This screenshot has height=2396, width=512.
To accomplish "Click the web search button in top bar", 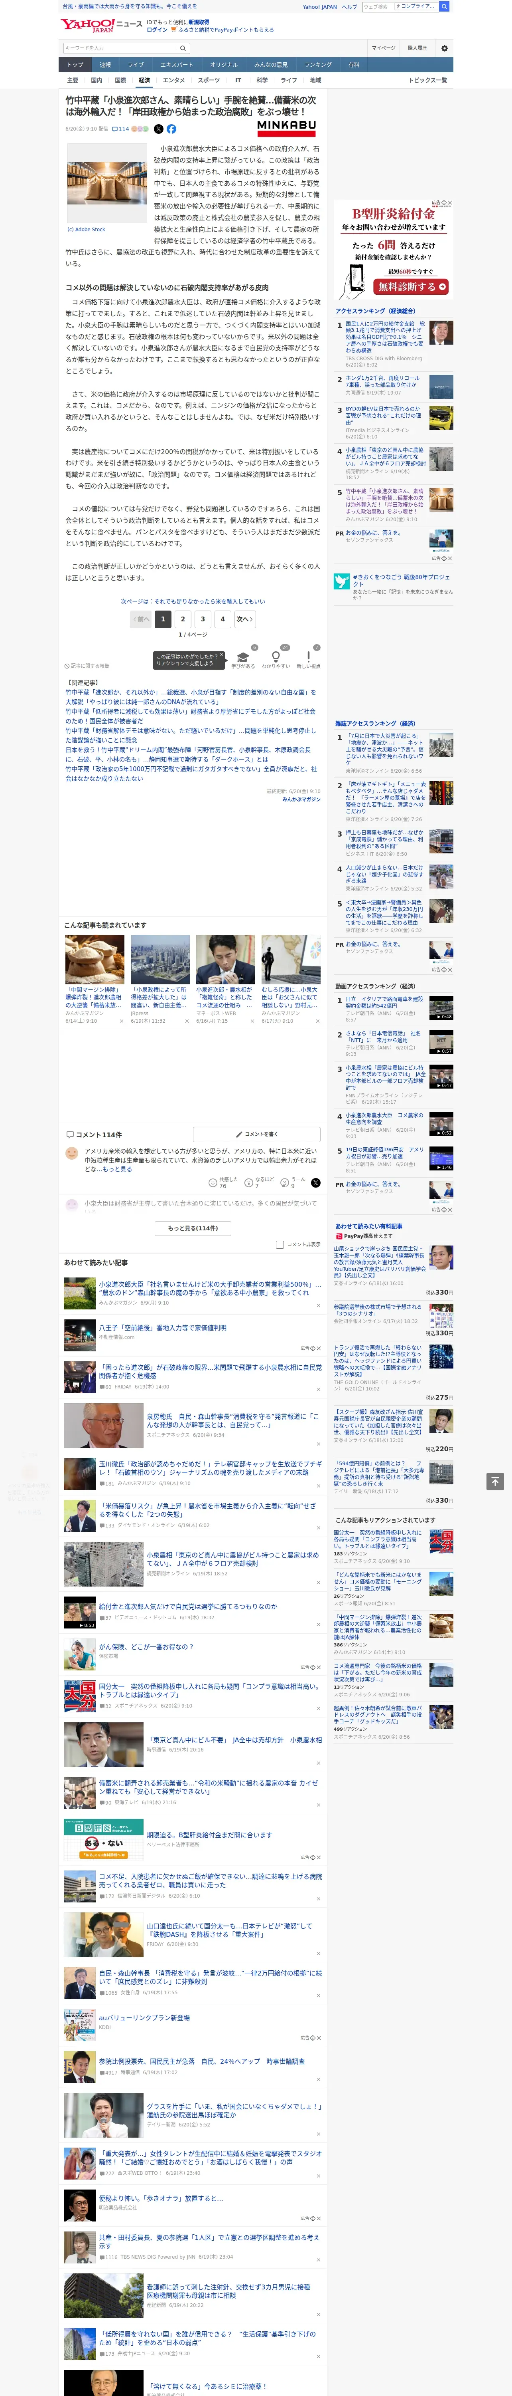I will click(444, 6).
